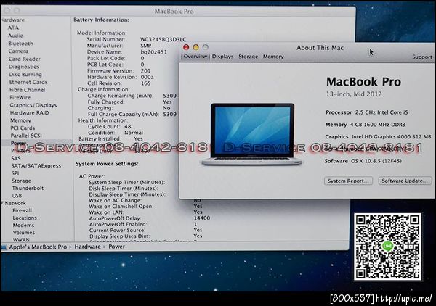Select USB in sidebar
436x306 pixels.
coord(17,196)
